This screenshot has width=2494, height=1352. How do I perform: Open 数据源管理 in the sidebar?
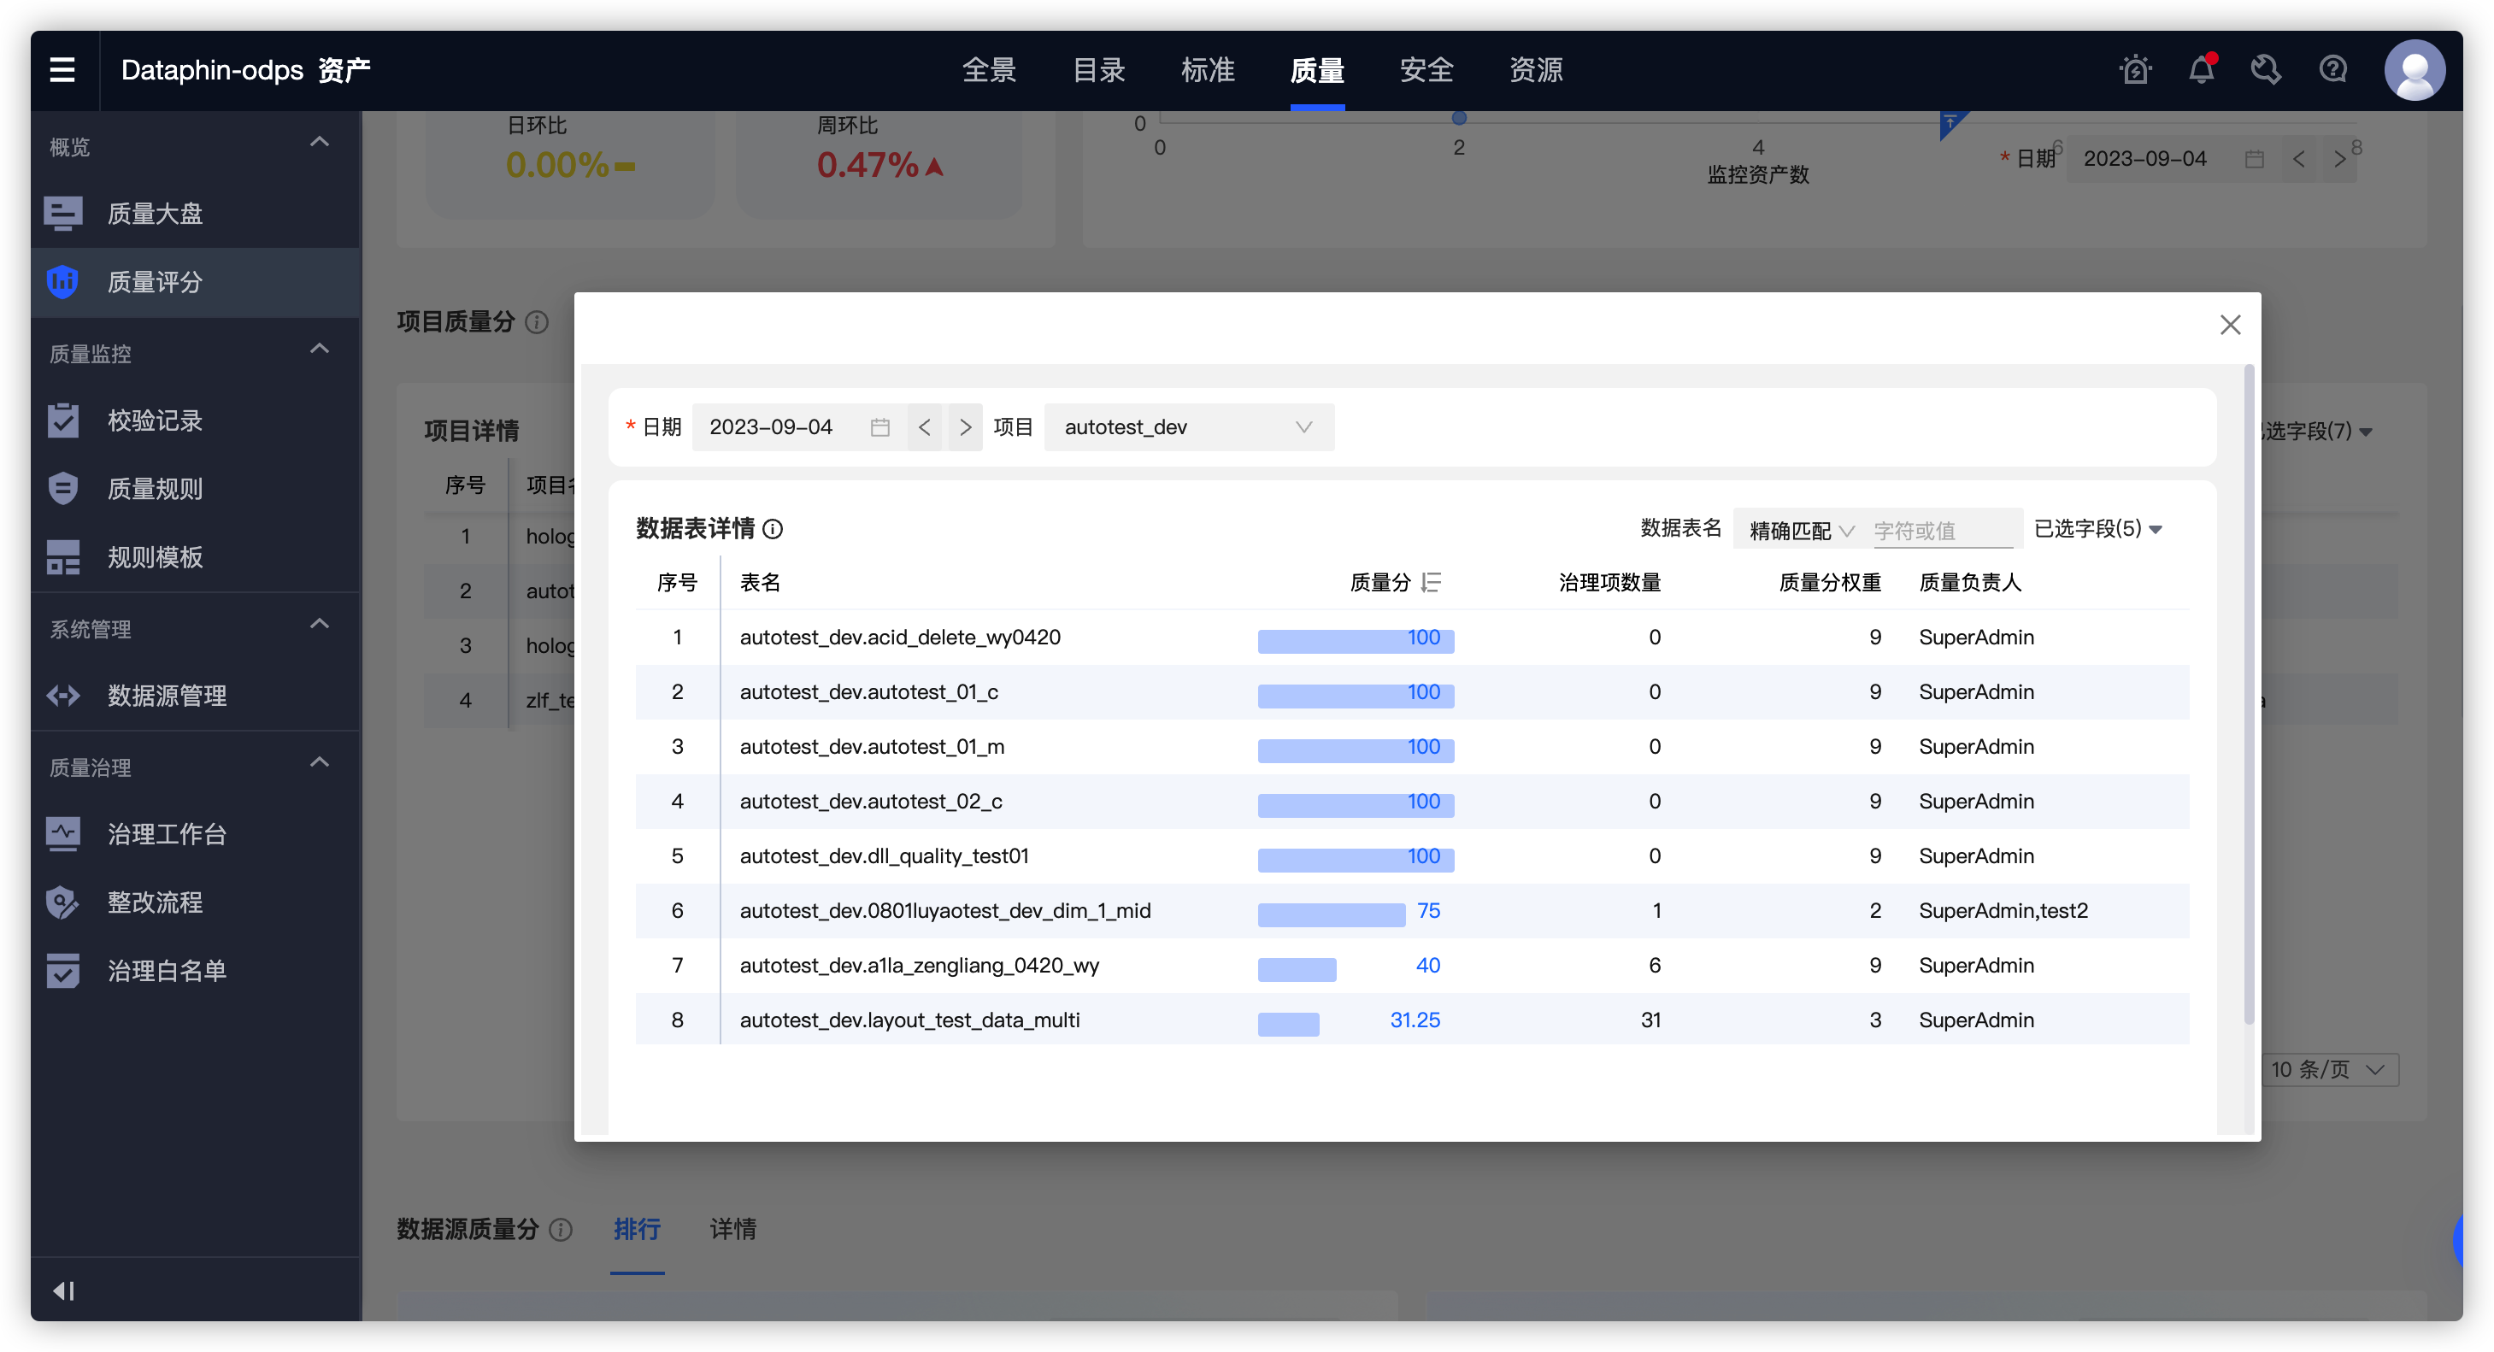pos(167,695)
